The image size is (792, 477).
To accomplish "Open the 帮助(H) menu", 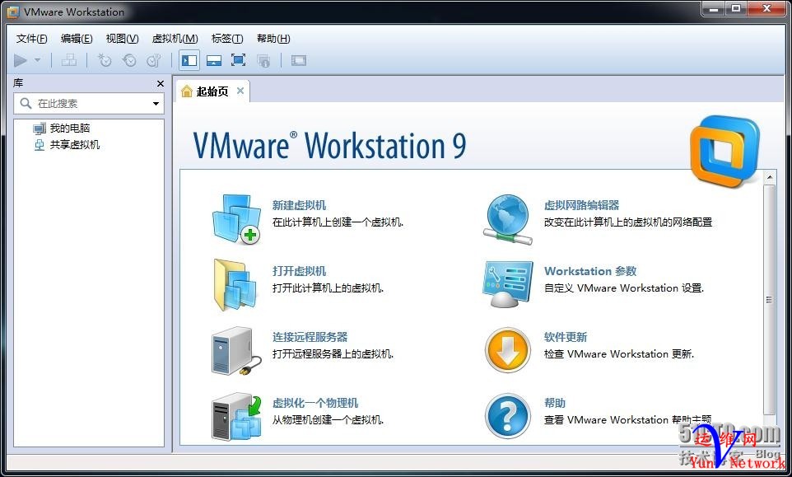I will (273, 39).
